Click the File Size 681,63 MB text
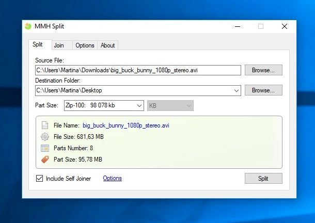Image resolution: width=315 pixels, height=223 pixels. pos(78,137)
